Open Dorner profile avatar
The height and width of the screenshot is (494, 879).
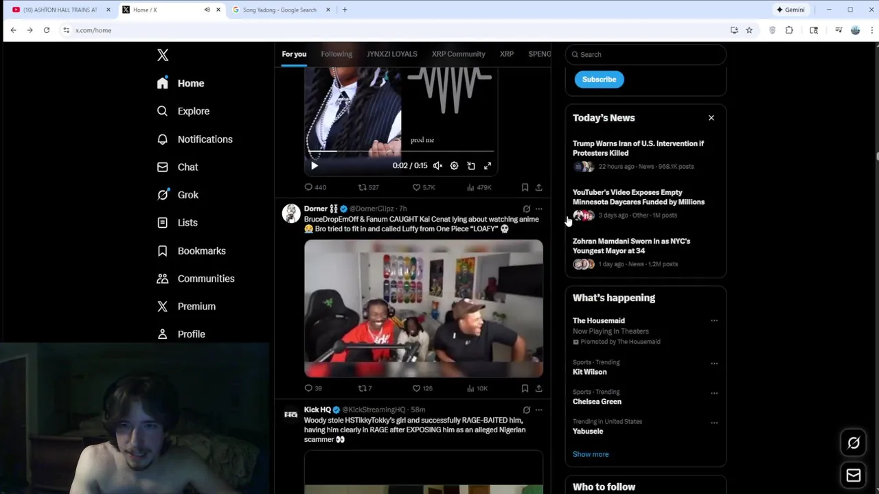coord(291,213)
